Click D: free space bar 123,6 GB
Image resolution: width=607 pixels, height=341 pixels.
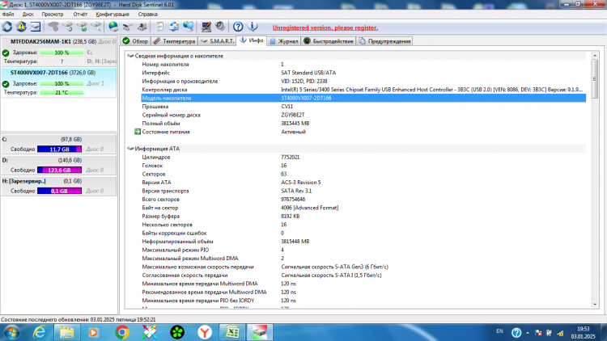(x=59, y=170)
